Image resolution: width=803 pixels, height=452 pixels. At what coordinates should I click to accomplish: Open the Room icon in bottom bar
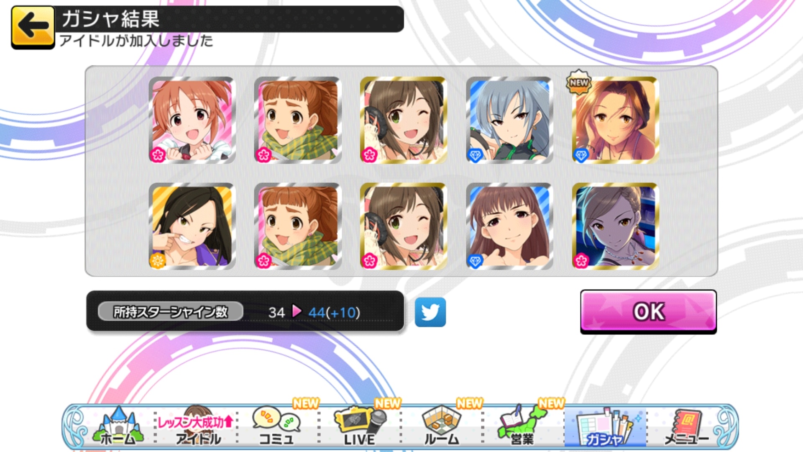442,426
